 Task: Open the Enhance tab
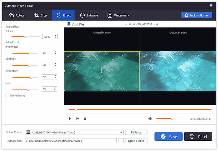coord(89,15)
